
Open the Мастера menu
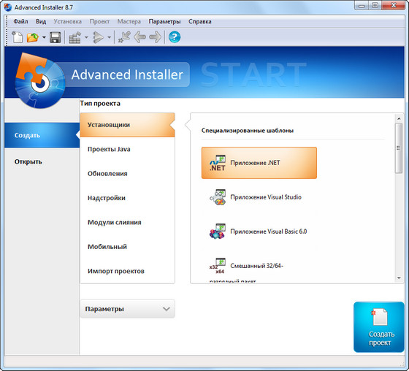tap(129, 21)
